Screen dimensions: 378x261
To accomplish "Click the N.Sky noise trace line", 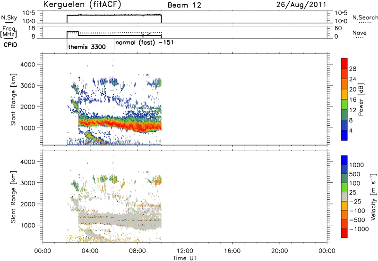I will tap(114, 15).
